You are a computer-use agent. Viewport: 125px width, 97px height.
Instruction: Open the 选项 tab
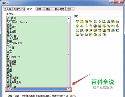click(x=70, y=9)
